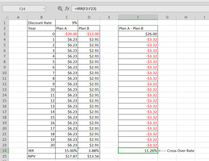Click the IRR label cell

tap(41, 151)
